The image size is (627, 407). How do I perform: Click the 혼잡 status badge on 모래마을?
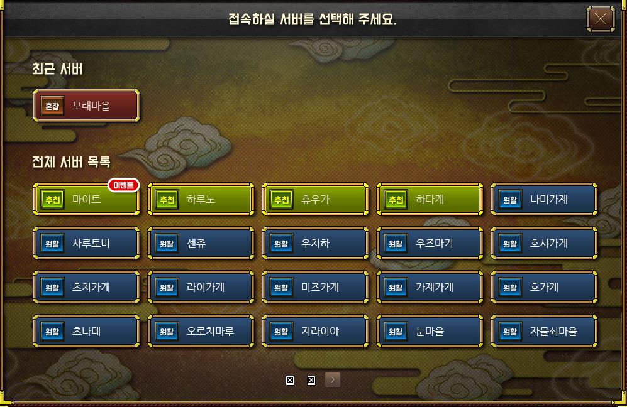(x=52, y=106)
